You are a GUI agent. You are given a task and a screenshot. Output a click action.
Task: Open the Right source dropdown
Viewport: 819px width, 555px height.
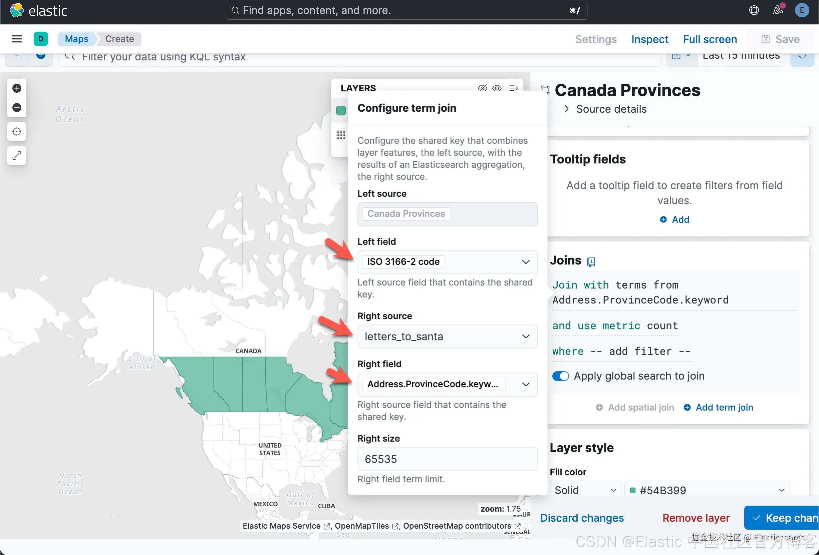pos(447,337)
